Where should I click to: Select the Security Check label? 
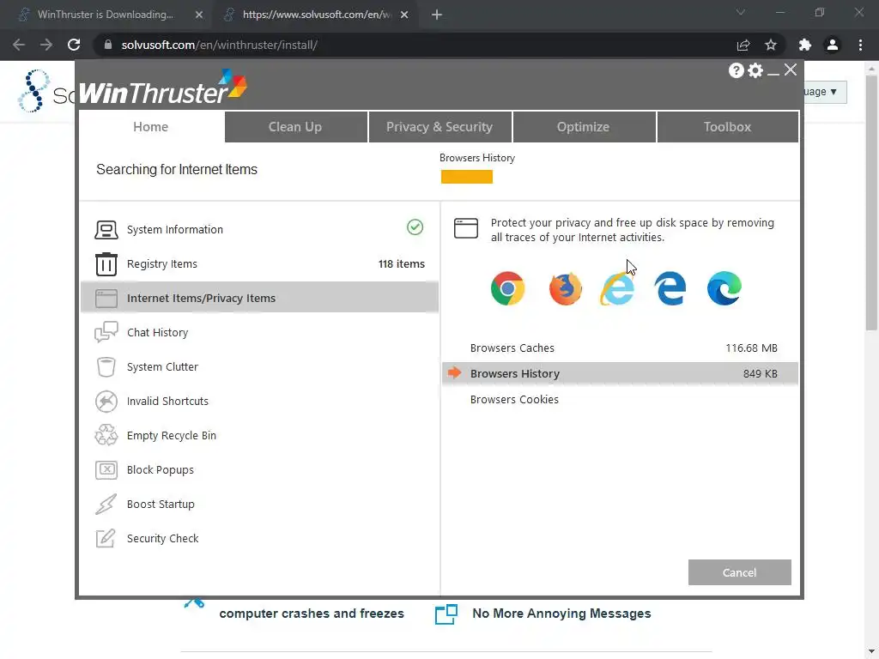tap(162, 539)
